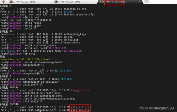177x112 pixels.
Task: Click the 20211203 directory dated 09:55
Action: coord(65,71)
